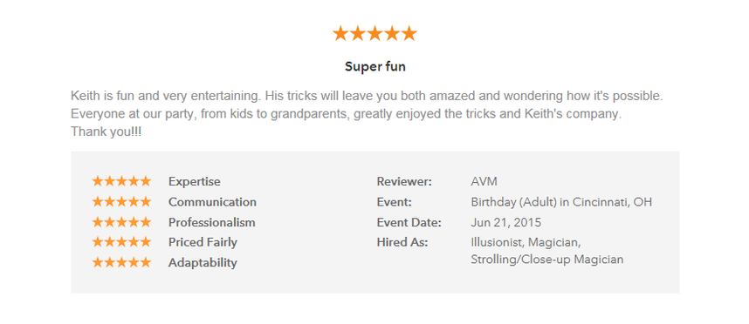Click the 'Hired As:' label
Image resolution: width=749 pixels, height=324 pixels.
click(x=402, y=242)
